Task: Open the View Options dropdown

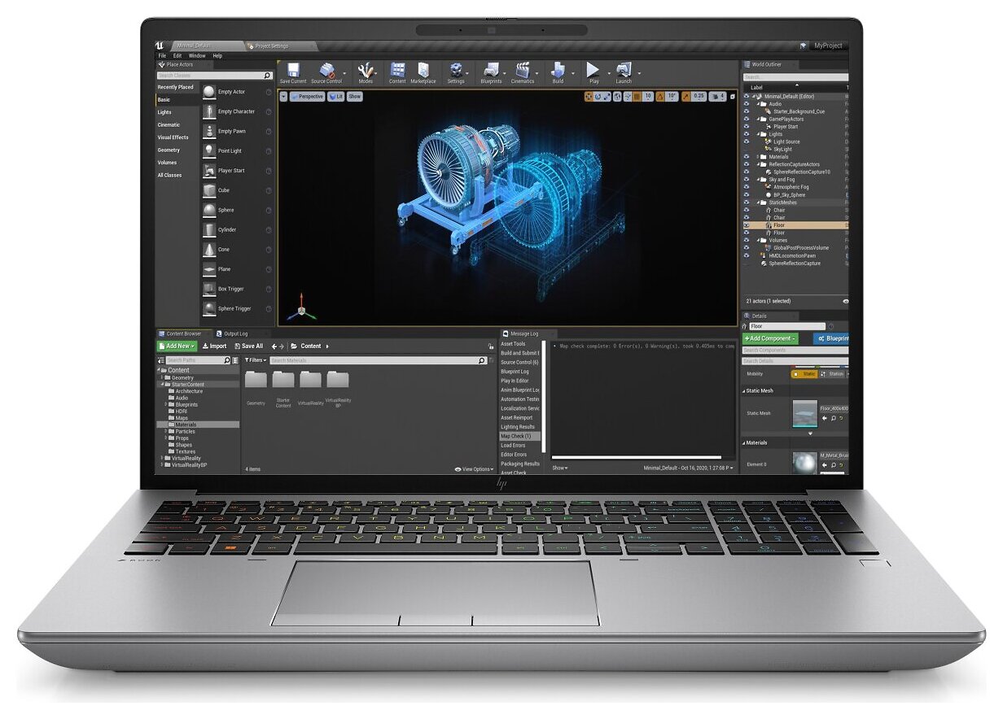Action: click(x=474, y=469)
